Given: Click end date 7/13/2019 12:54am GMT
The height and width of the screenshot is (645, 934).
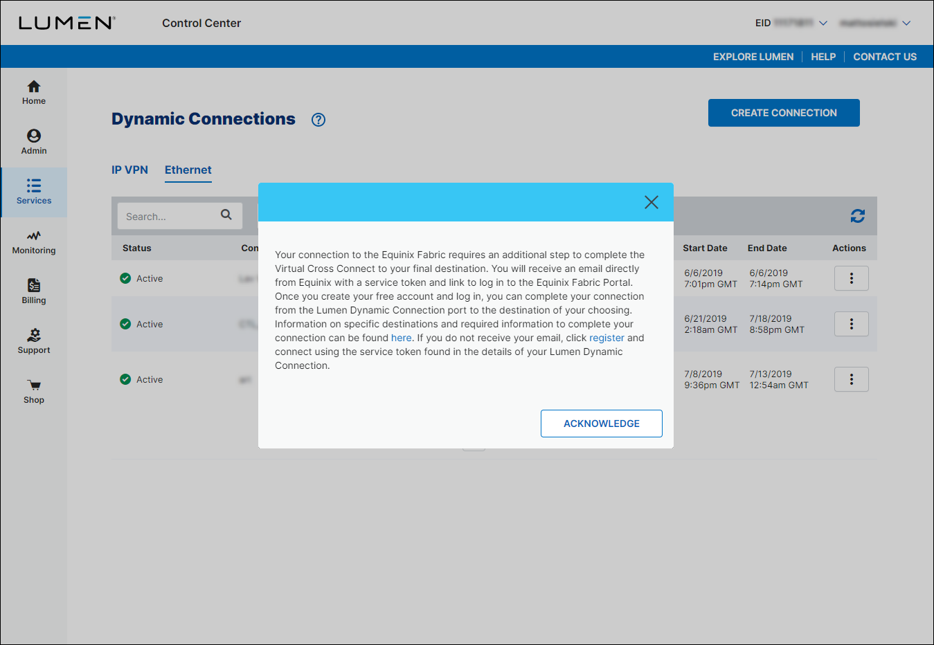Looking at the screenshot, I should point(779,379).
